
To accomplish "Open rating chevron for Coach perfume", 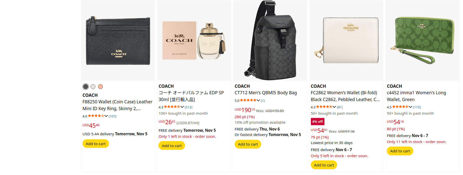I will point(182,107).
